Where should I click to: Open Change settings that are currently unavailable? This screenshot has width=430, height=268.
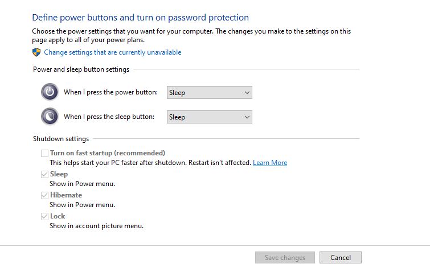tap(112, 52)
